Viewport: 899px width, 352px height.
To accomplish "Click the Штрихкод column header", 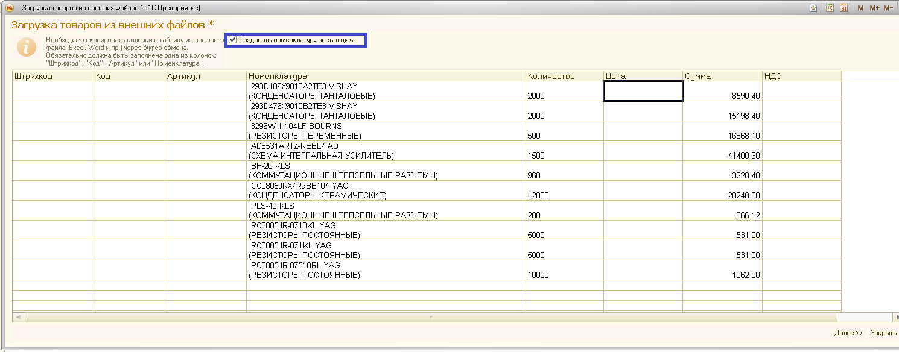I will click(53, 76).
